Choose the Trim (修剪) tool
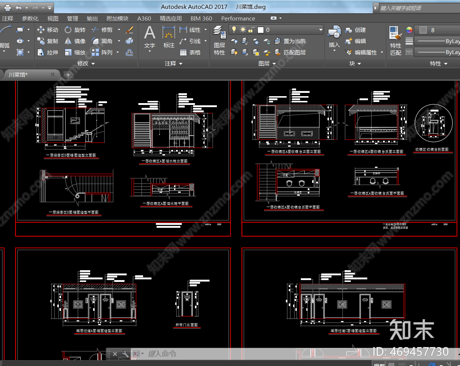460x366 pixels. (x=102, y=30)
